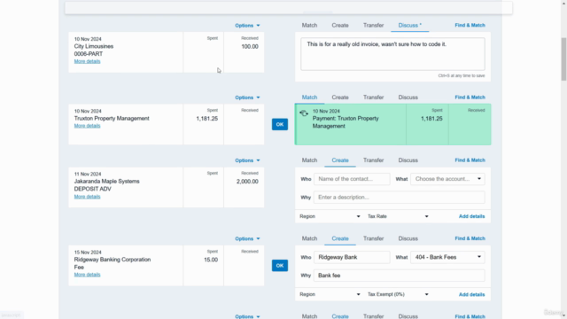Select the green matched Truxton payment card
This screenshot has height=319, width=567.
tap(393, 124)
